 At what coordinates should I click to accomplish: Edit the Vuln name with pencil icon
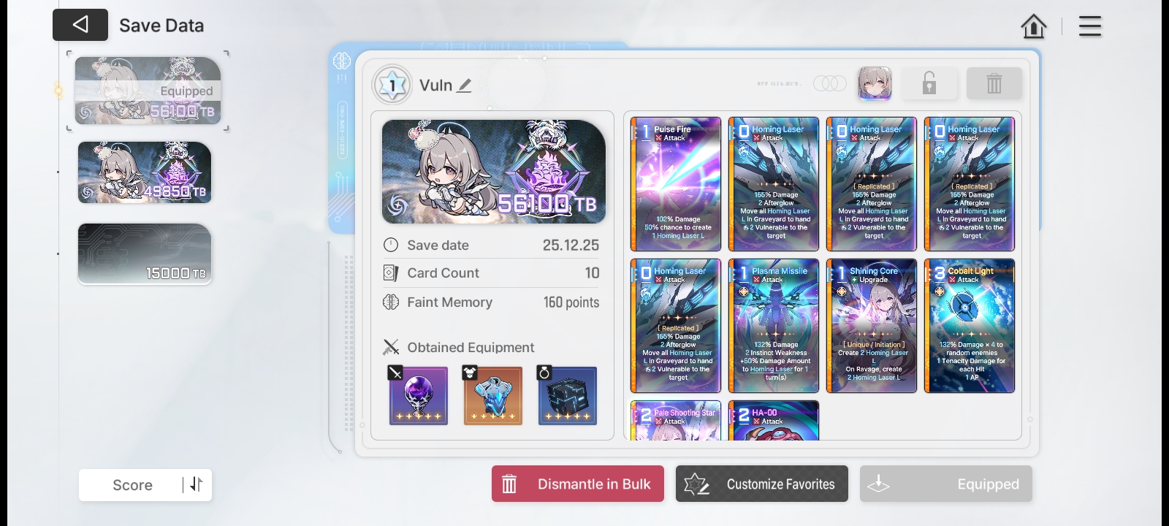point(464,85)
